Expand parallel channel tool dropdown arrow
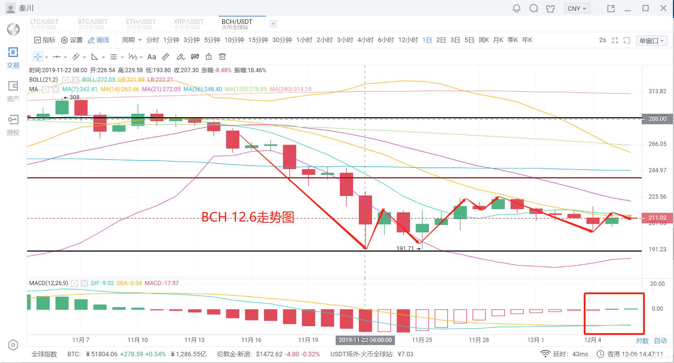674x363 pixels. tap(84, 57)
